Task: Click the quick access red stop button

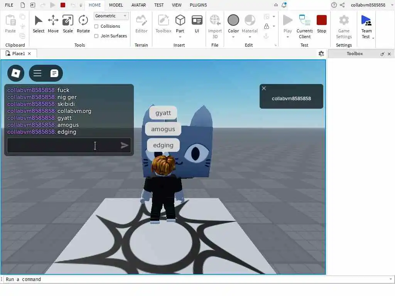Action: point(63,5)
